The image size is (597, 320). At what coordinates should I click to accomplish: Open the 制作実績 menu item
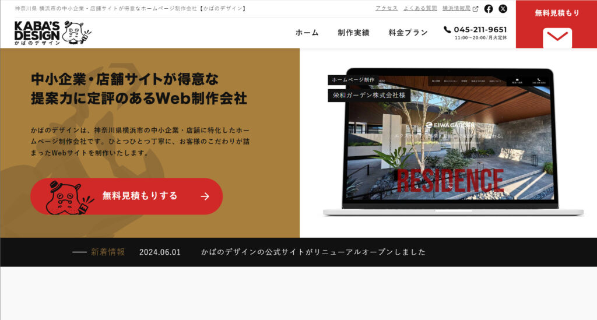[354, 33]
